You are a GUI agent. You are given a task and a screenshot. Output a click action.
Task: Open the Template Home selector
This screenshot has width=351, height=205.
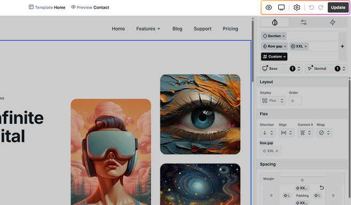[x=47, y=7]
